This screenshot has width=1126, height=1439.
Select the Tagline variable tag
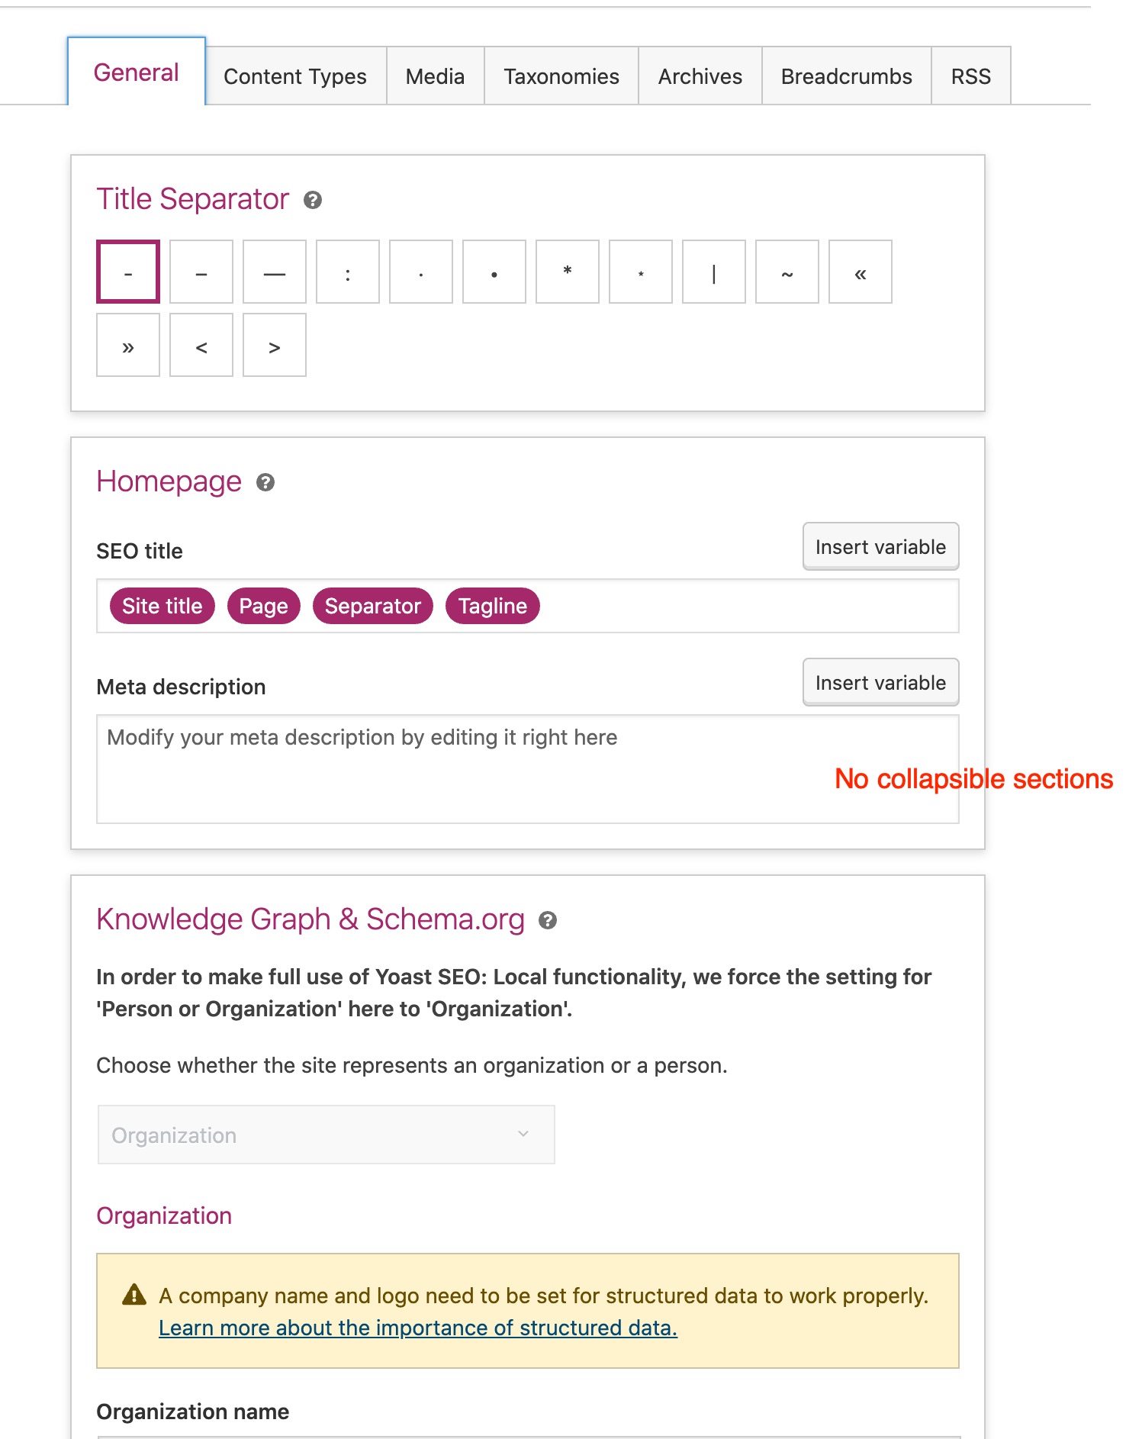pos(493,606)
